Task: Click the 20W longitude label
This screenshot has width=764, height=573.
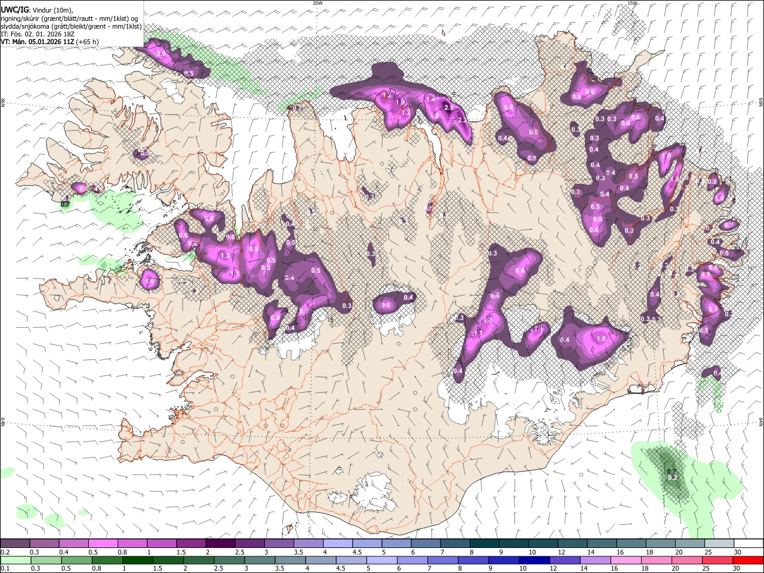Action: [x=318, y=3]
